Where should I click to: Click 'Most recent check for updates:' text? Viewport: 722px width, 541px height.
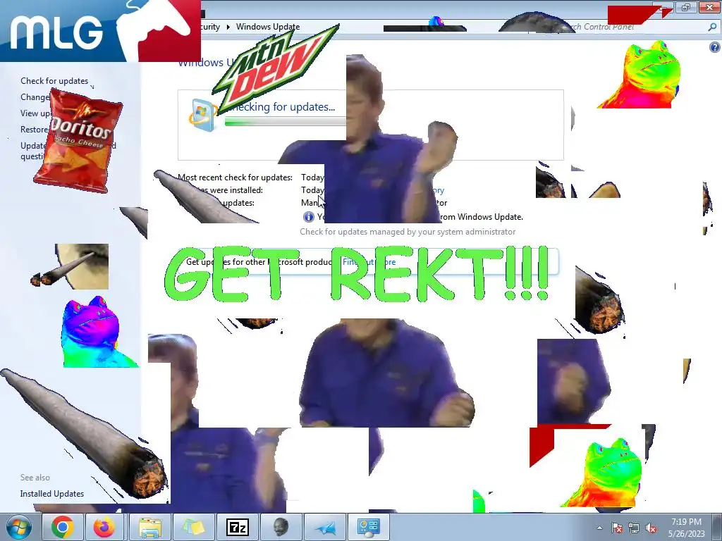235,178
